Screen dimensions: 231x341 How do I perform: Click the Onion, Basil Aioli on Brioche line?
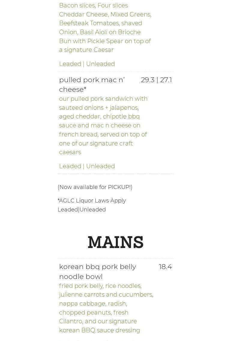[100, 32]
